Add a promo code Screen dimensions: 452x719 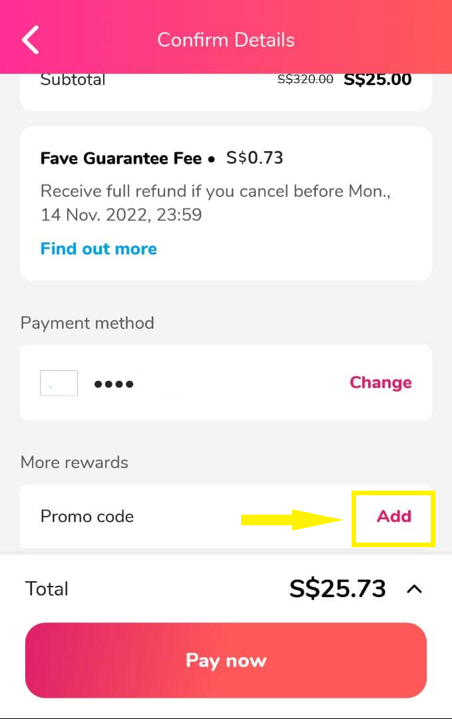coord(394,517)
